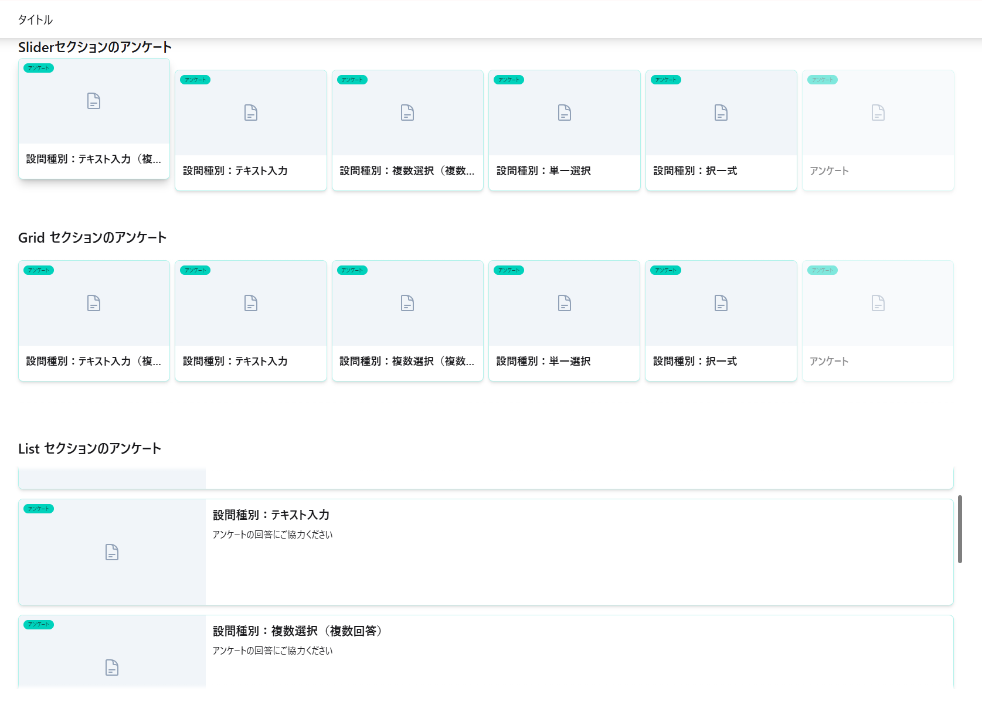Viewport: 982px width, 705px height.
Task: Click List title 設問種別:複数選択(複数回答)
Action: click(x=297, y=631)
